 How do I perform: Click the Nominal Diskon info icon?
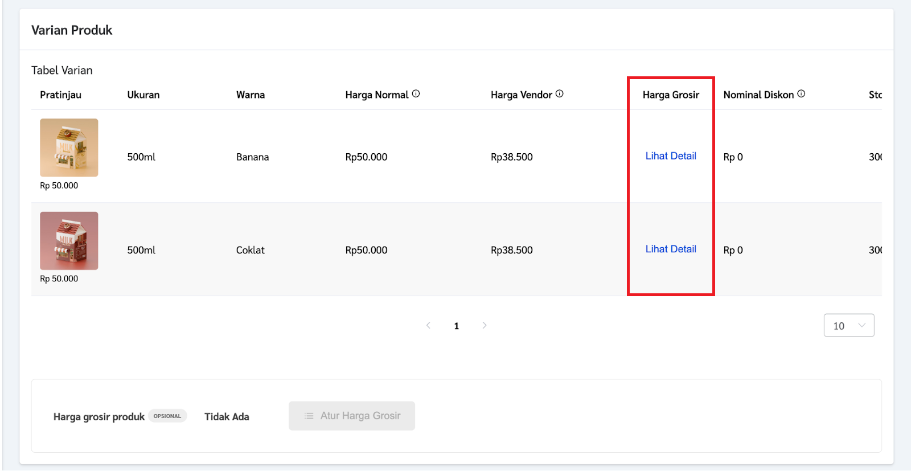tap(801, 94)
